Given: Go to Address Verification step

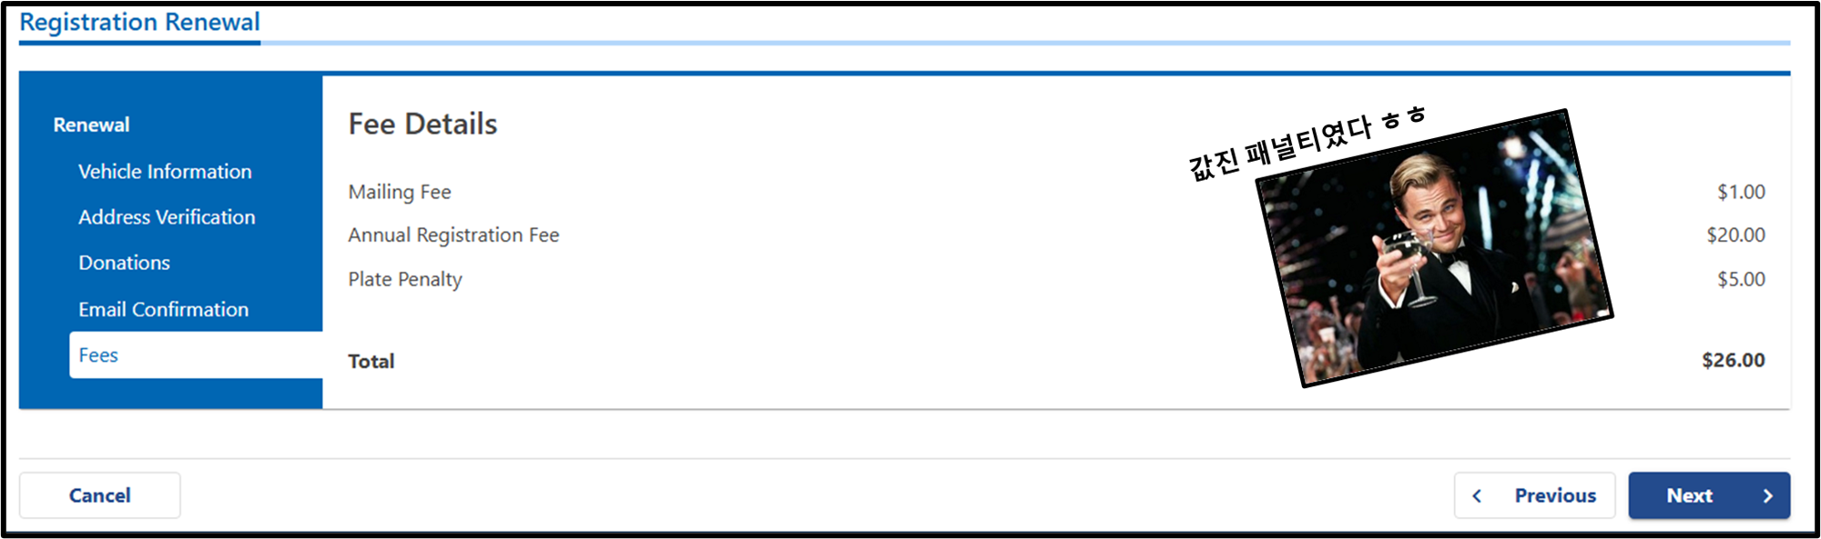Looking at the screenshot, I should (167, 216).
